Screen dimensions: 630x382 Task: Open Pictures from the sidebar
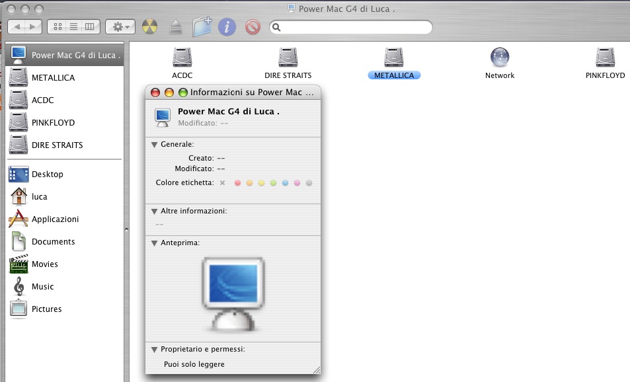(x=64, y=309)
